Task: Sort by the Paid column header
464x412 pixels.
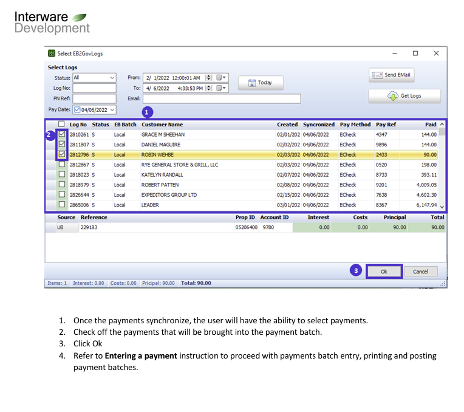Action: (431, 125)
